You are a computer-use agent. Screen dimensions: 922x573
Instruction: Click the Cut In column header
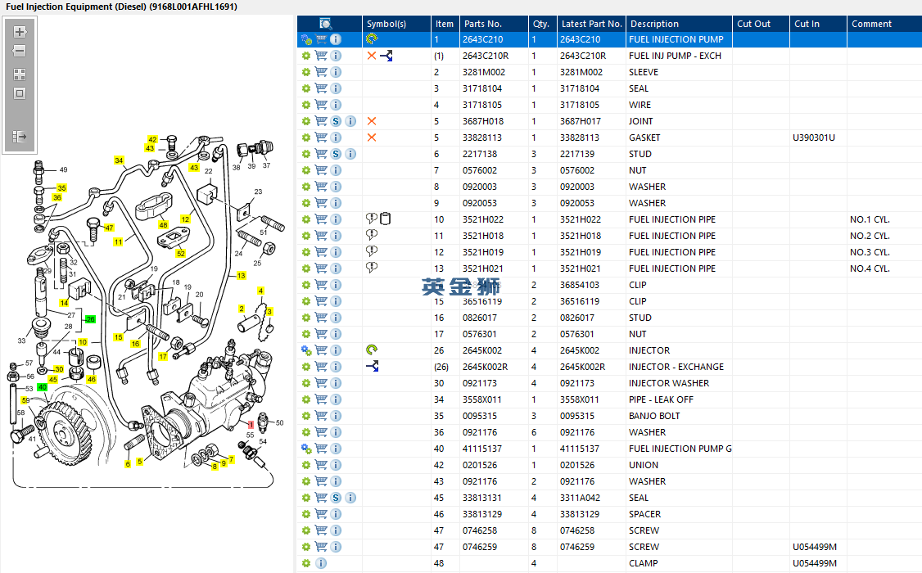(807, 24)
